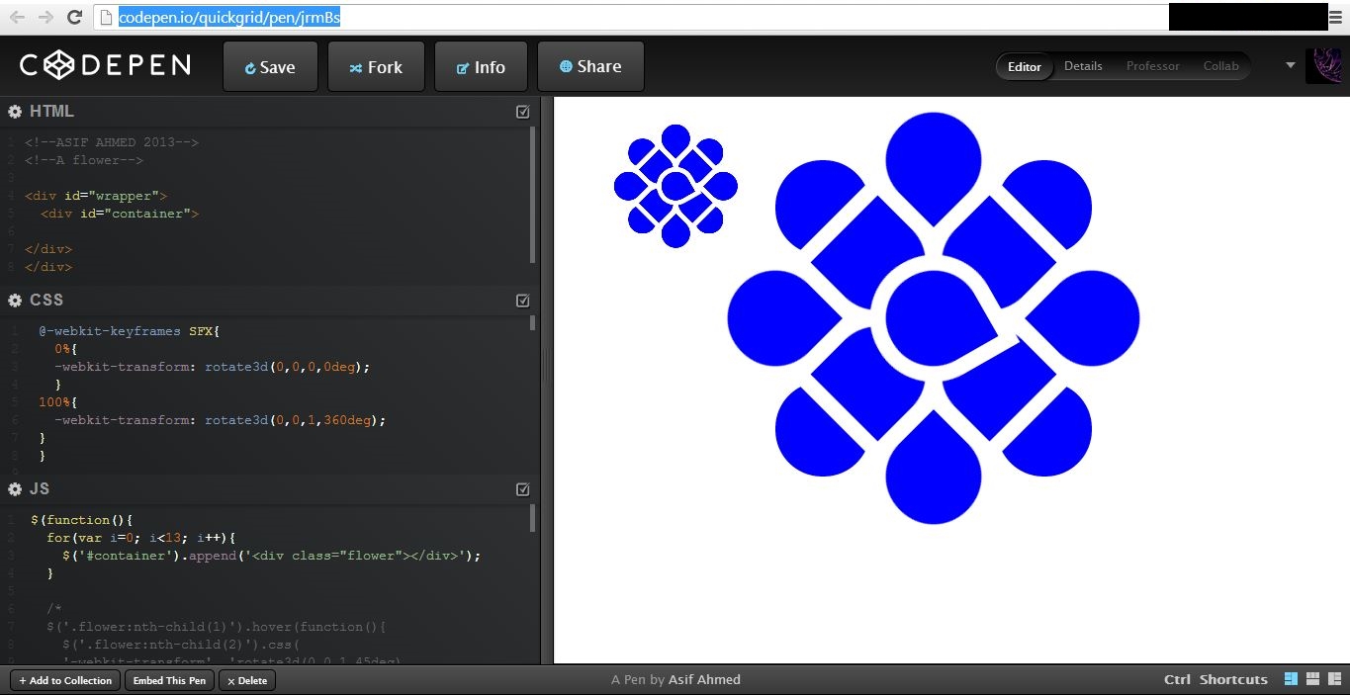
Task: Click the Ctrl label in footer
Action: [x=1177, y=679]
